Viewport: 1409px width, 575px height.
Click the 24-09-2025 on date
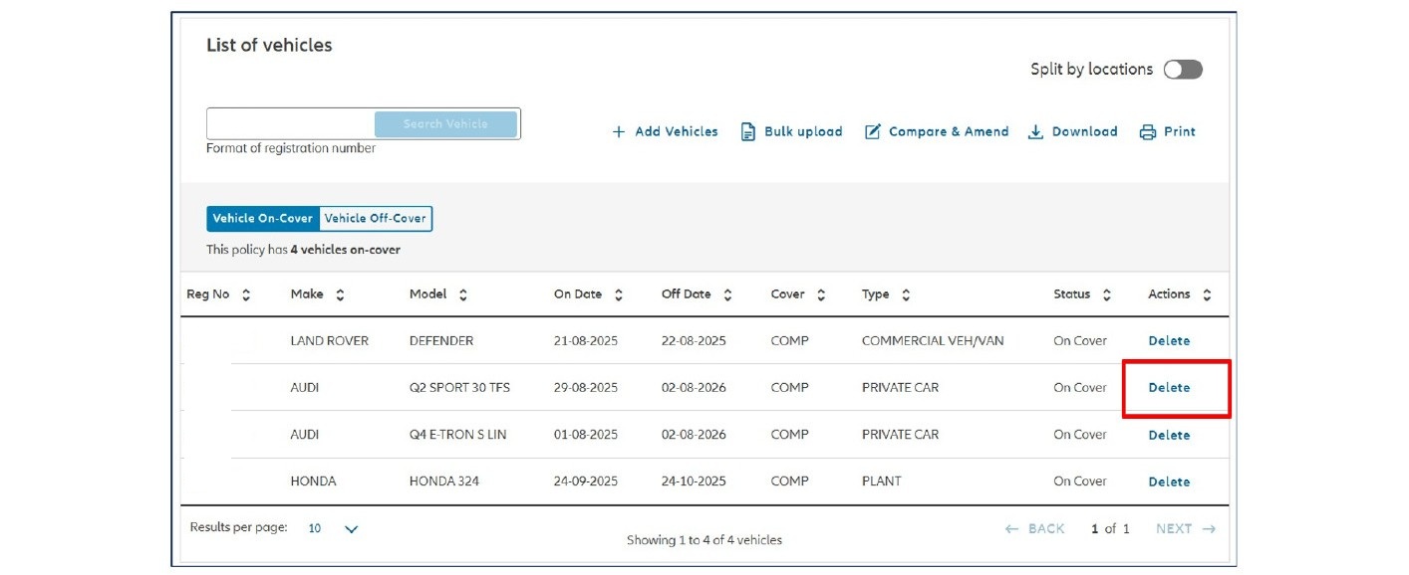point(586,481)
